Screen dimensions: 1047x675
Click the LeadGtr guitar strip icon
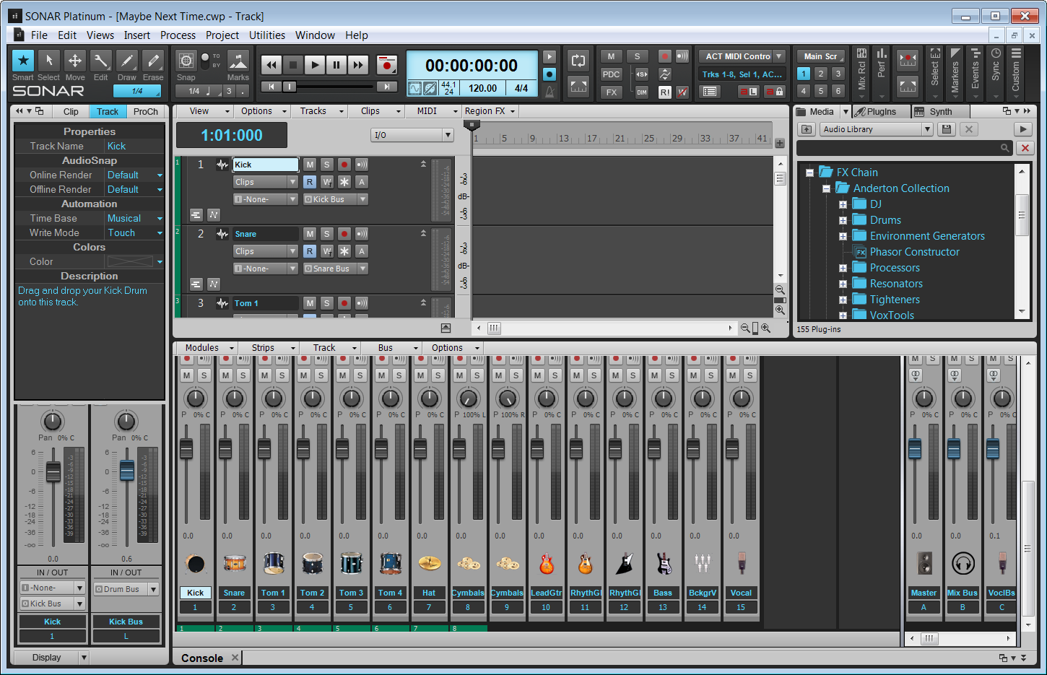546,563
